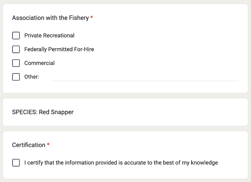Toggle the Other option checkbox
Image resolution: width=251 pixels, height=182 pixels.
click(16, 77)
